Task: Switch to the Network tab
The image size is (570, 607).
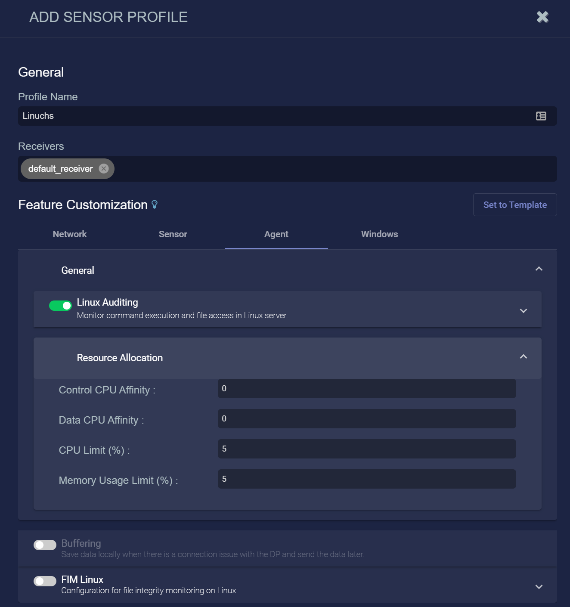Action: [70, 234]
